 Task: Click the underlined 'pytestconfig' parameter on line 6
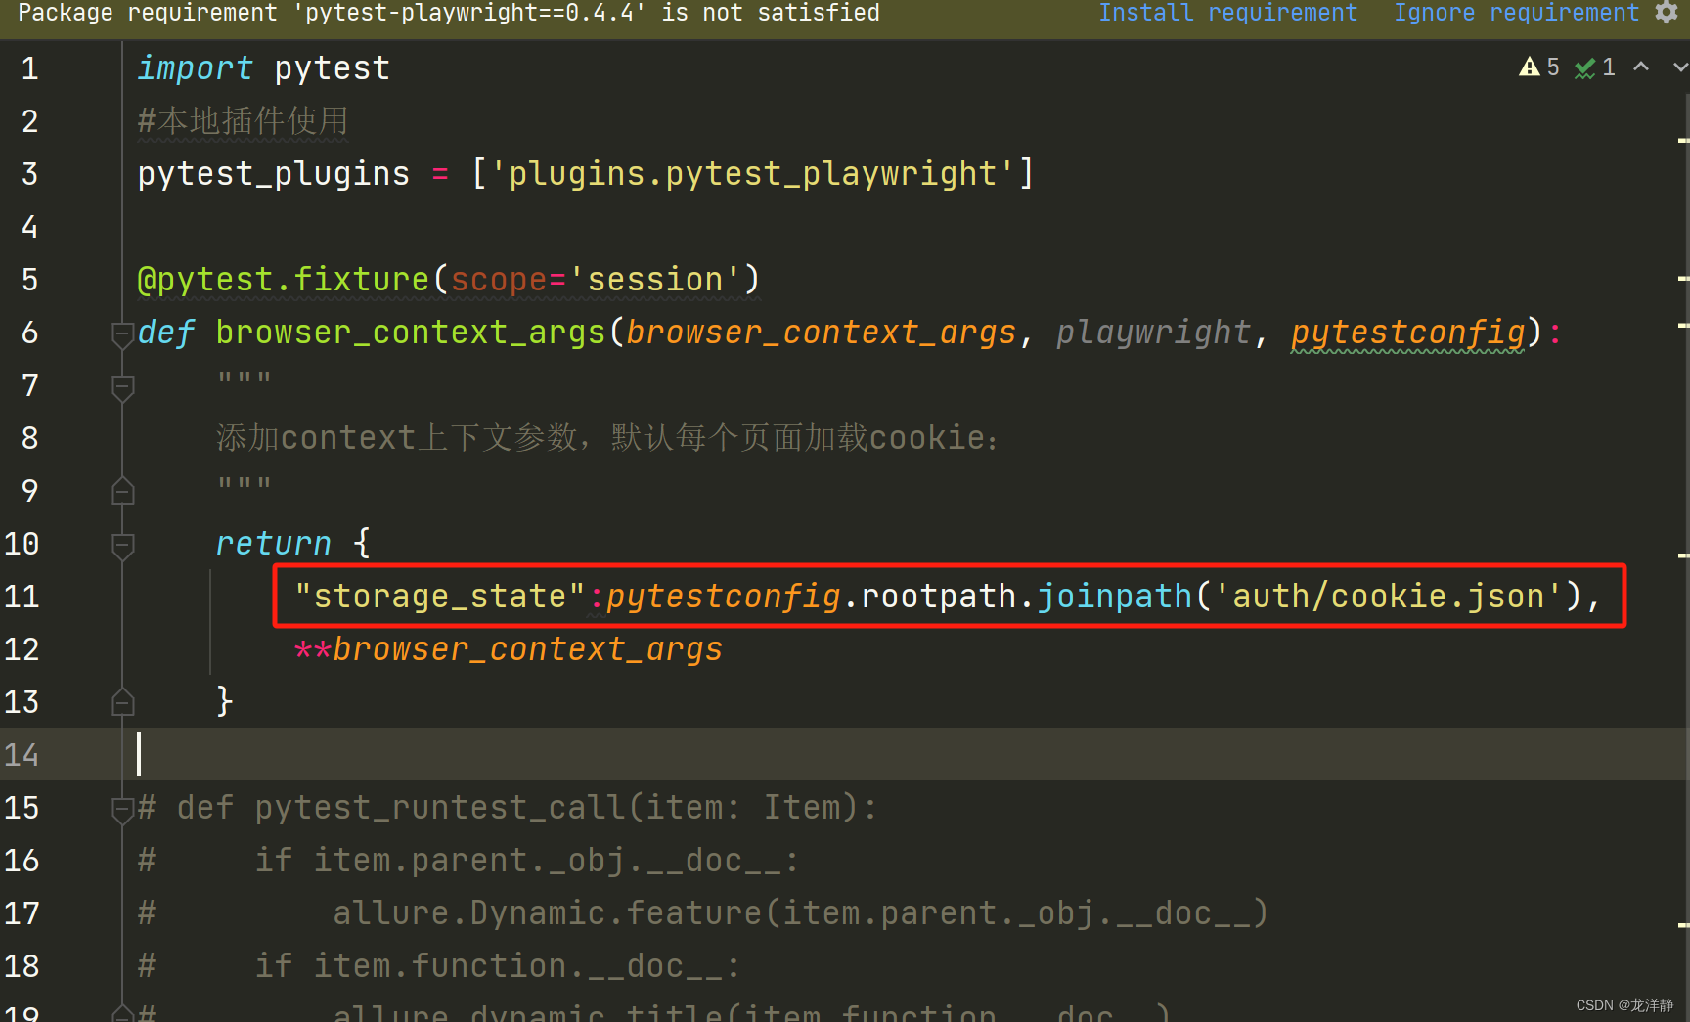click(x=1407, y=333)
